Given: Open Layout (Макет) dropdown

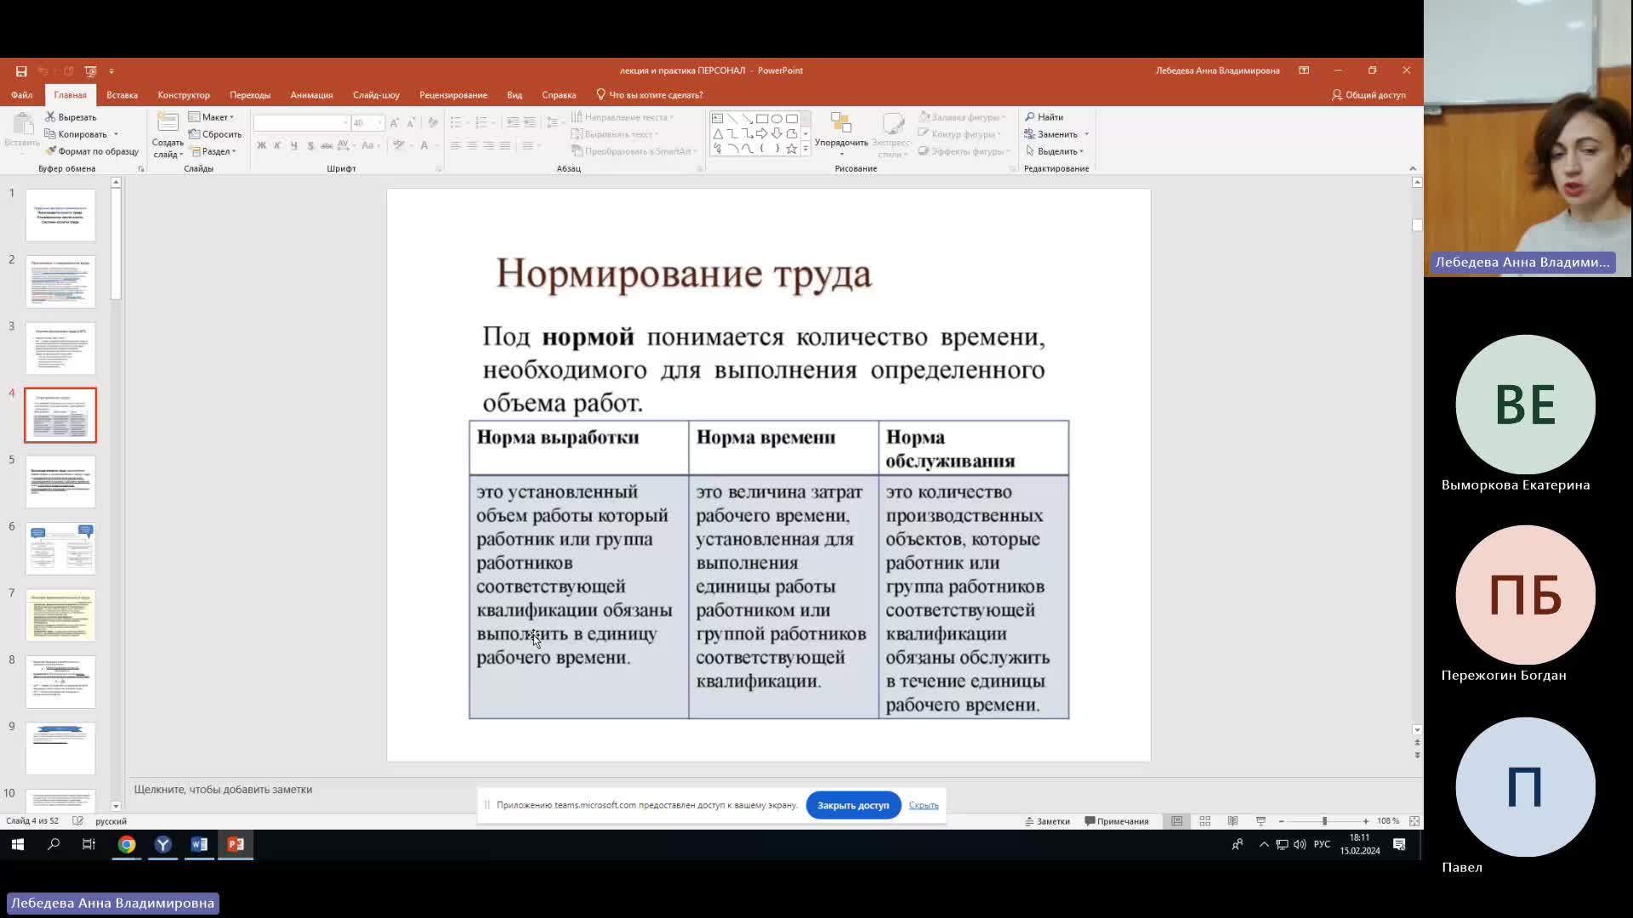Looking at the screenshot, I should [x=211, y=117].
